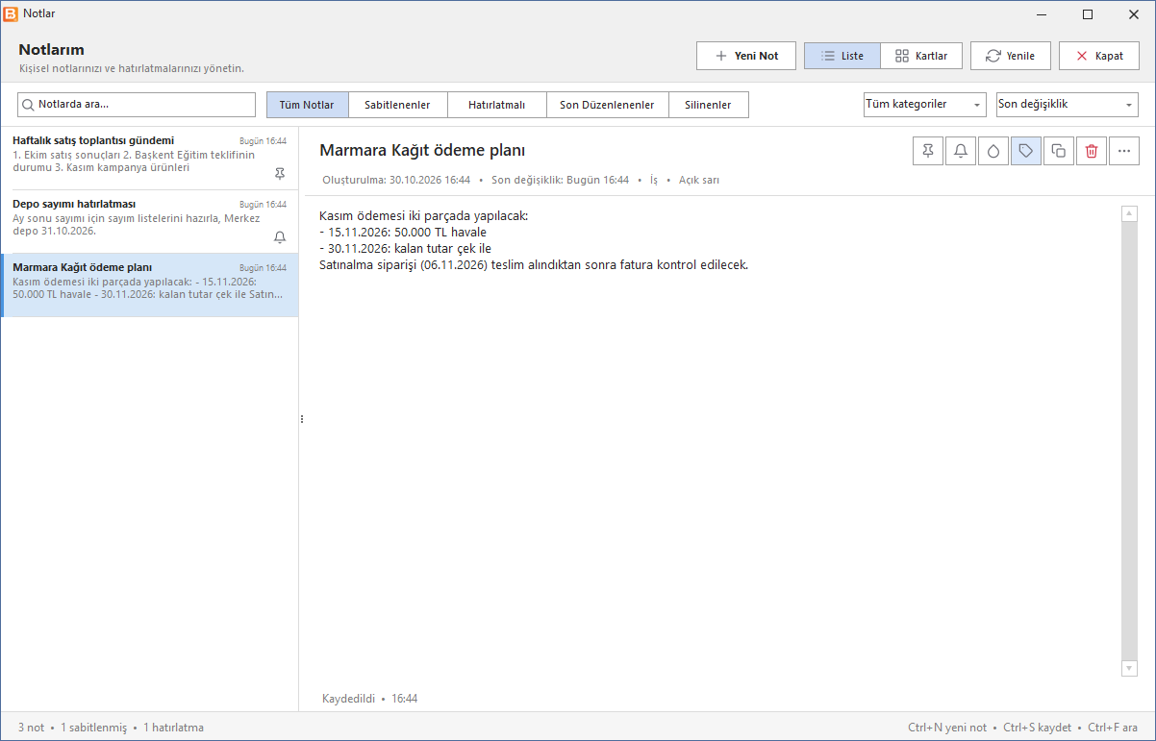Open the note color droplet icon
The width and height of the screenshot is (1156, 741).
993,151
